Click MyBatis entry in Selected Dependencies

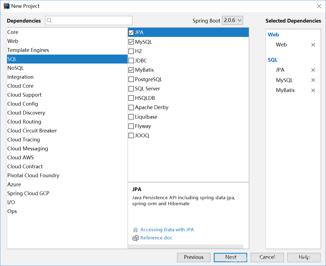285,90
